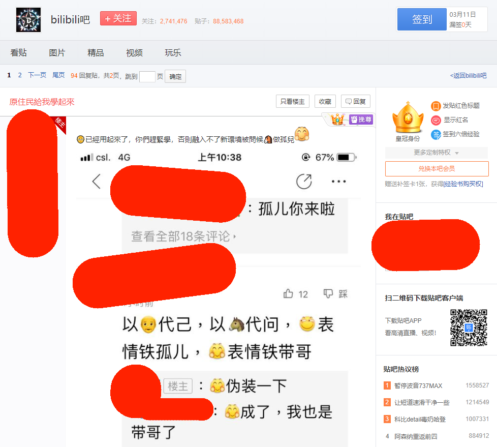Go to 下一页 next page link
Screen dimensions: 497x447
click(x=37, y=75)
